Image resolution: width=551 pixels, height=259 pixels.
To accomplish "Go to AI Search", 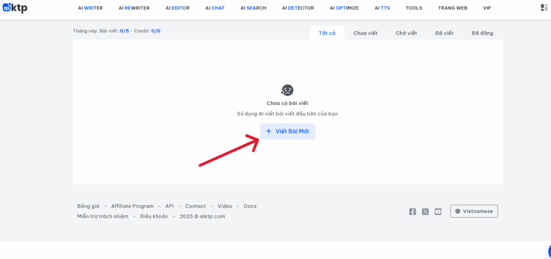I will [x=253, y=8].
